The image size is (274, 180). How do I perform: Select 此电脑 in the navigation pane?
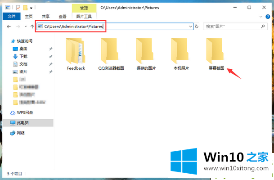click(23, 122)
